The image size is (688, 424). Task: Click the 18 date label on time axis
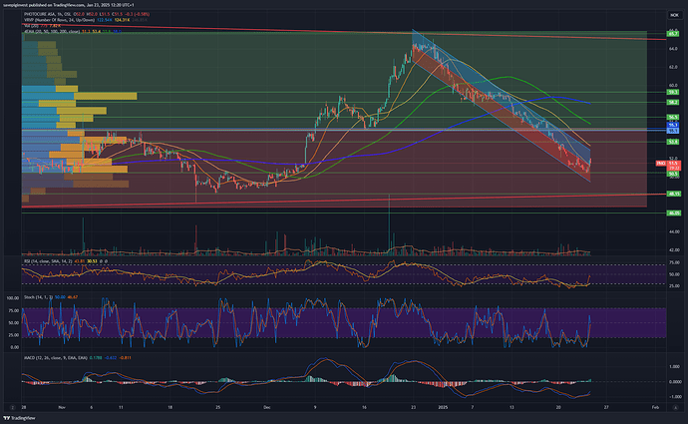point(170,407)
